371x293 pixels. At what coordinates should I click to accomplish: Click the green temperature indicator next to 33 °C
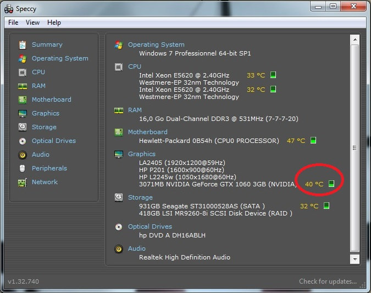(x=273, y=75)
